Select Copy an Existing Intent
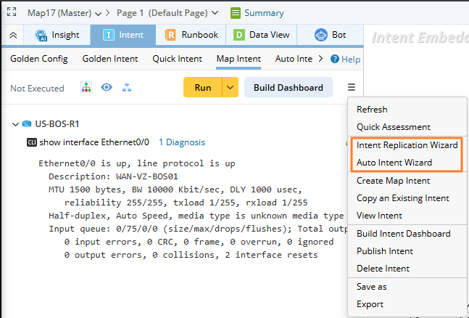 click(407, 198)
